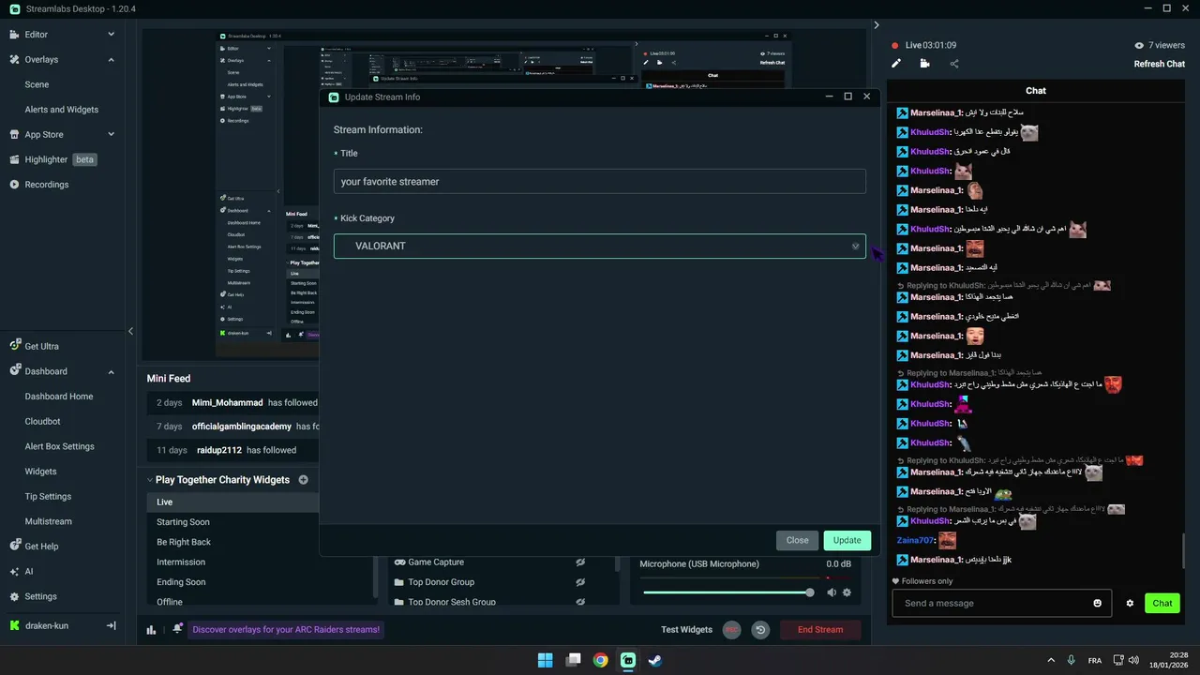Click the ARC Raiders overlays banner
Image resolution: width=1200 pixels, height=675 pixels.
click(x=286, y=630)
